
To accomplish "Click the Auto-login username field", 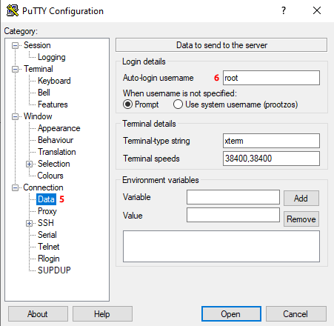I will click(271, 78).
